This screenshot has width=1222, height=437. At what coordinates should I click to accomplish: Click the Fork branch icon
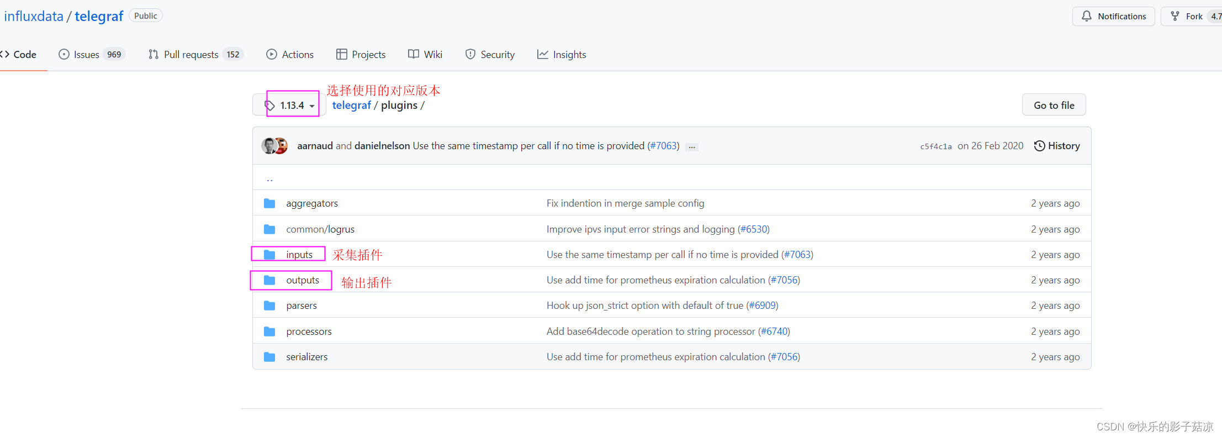pos(1175,16)
